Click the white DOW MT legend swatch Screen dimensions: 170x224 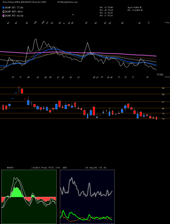(3, 12)
